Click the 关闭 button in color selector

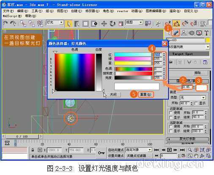tap(113, 94)
